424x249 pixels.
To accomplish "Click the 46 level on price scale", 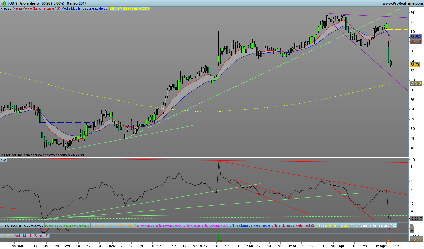I will (412, 148).
